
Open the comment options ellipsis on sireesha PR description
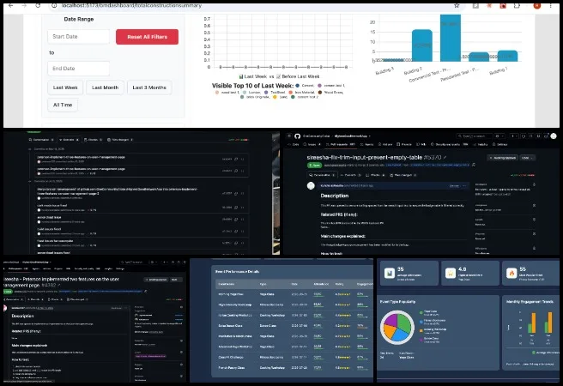(464, 186)
